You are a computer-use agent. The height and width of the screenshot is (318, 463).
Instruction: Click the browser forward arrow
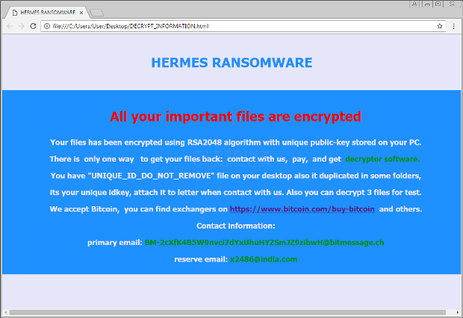21,26
